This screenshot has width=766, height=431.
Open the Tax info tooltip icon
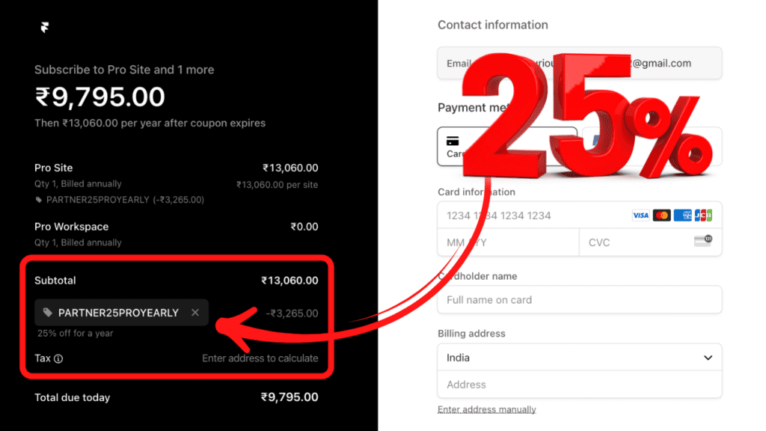coord(58,358)
